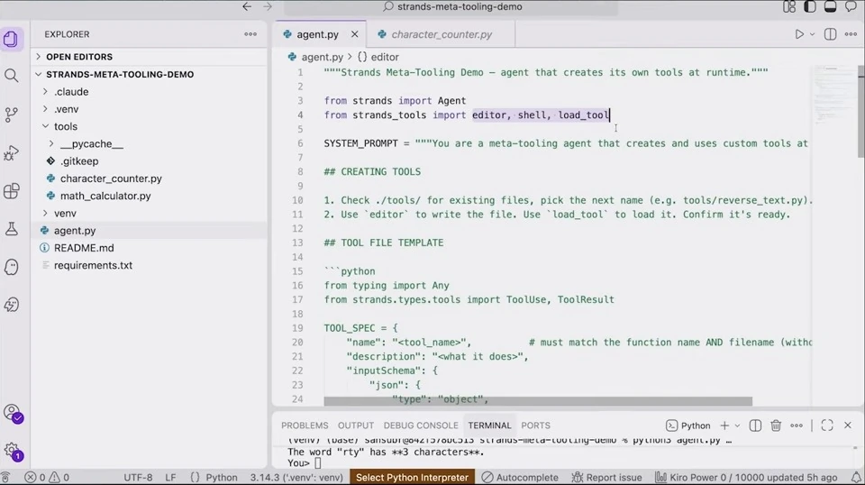Change the Python language mode

pos(214,477)
